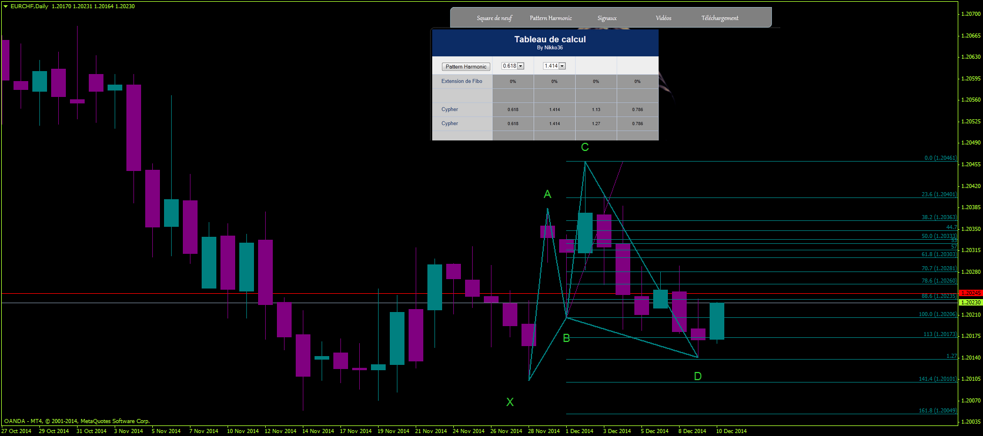Click the red 1.20245 price marker

coord(971,293)
